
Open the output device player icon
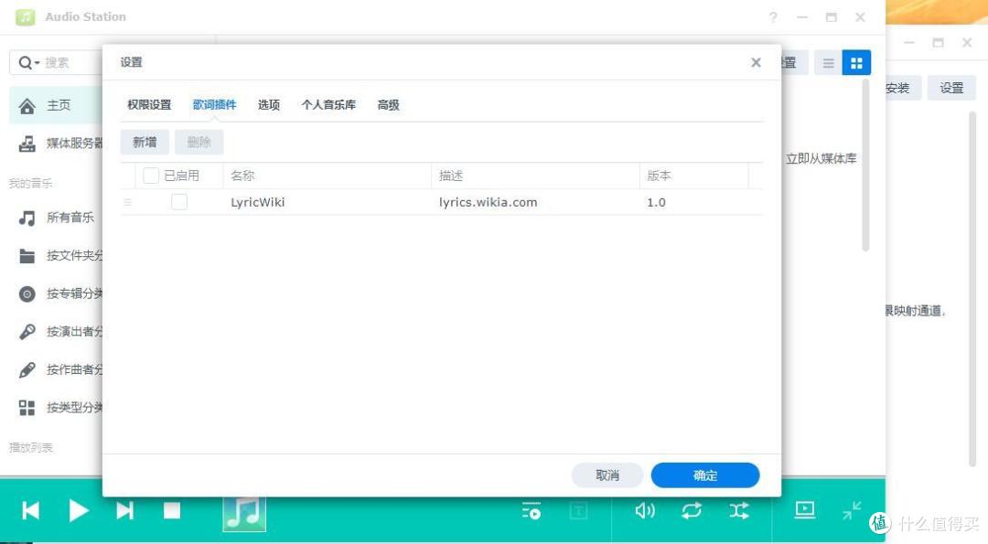click(x=805, y=510)
